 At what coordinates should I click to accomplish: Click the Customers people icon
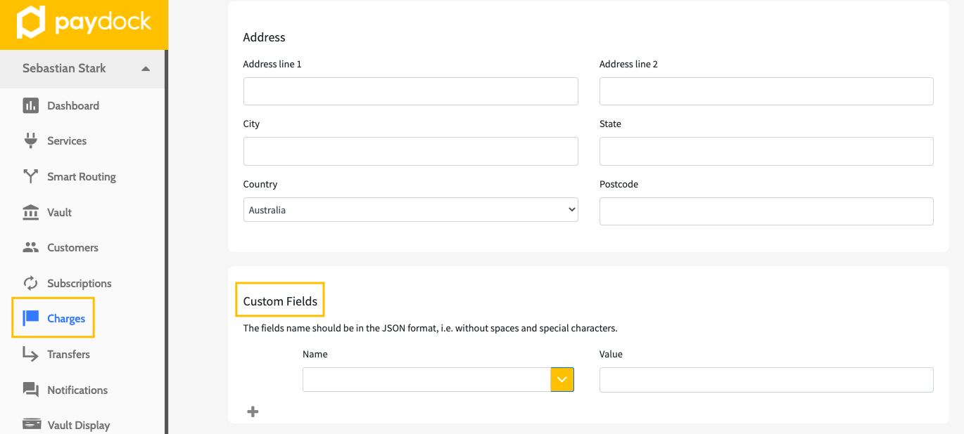coord(30,247)
